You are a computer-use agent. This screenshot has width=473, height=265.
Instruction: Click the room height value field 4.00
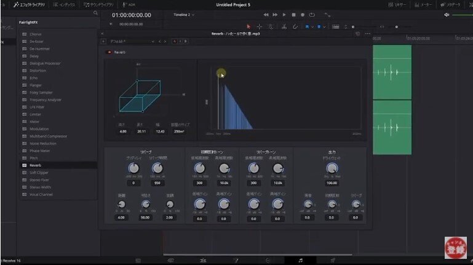123,132
